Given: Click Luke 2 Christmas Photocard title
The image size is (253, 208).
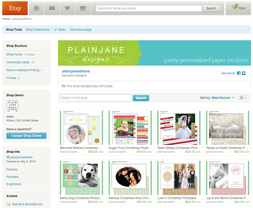Looking at the screenshot, I should tap(177, 198).
